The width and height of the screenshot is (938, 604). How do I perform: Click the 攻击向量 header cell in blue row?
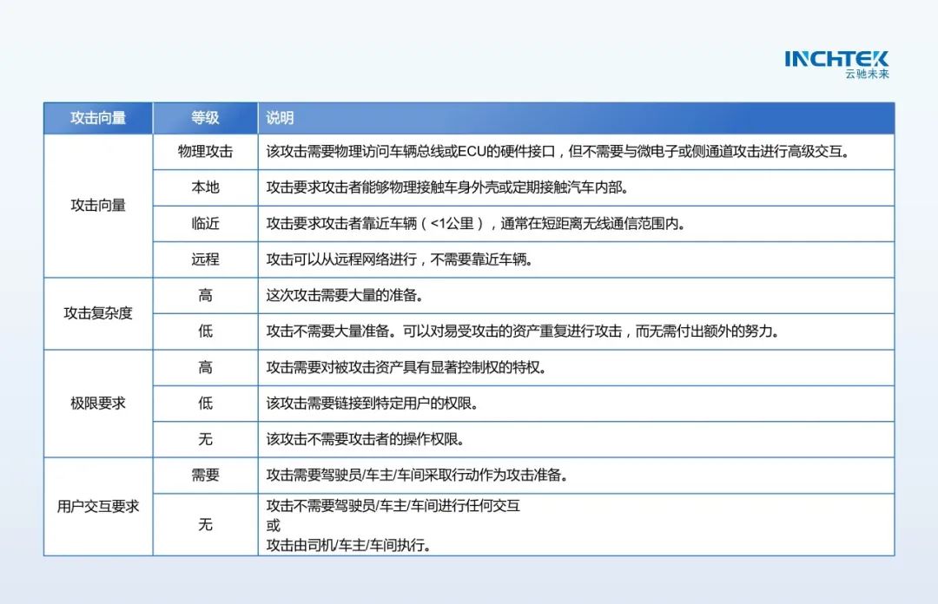[98, 118]
